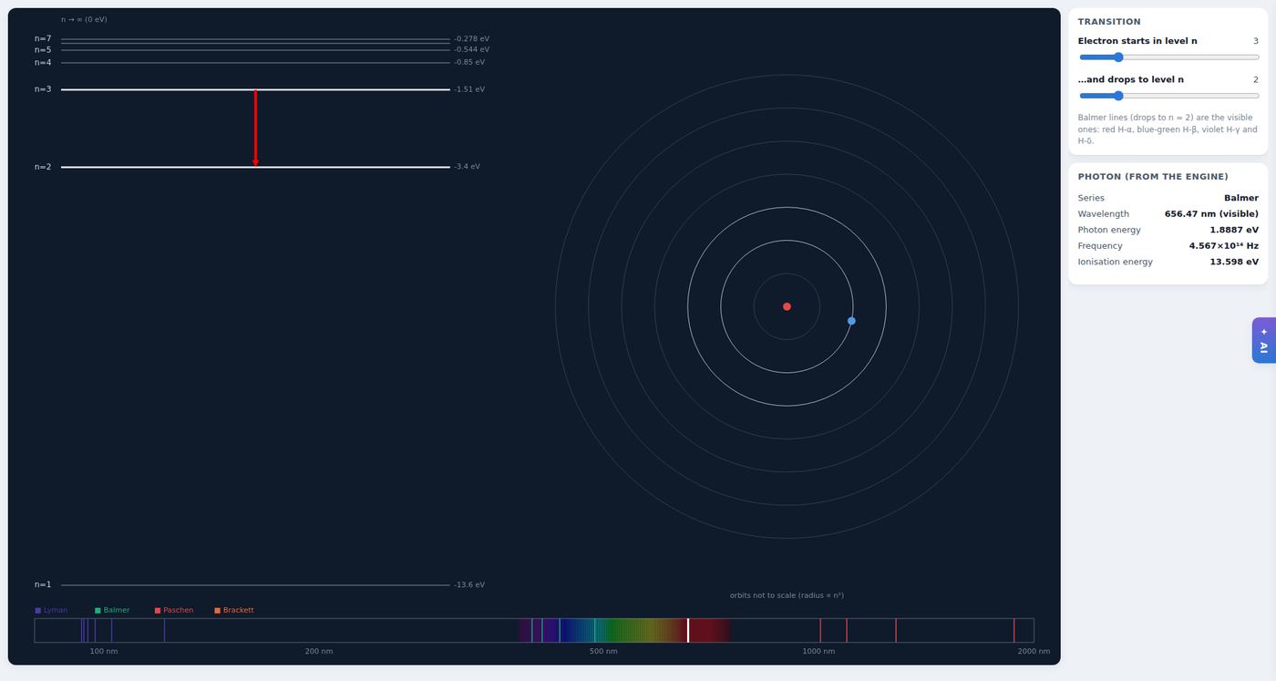Click the 'orbits not to scale' caption
Screen dimensions: 1276x681
point(787,595)
